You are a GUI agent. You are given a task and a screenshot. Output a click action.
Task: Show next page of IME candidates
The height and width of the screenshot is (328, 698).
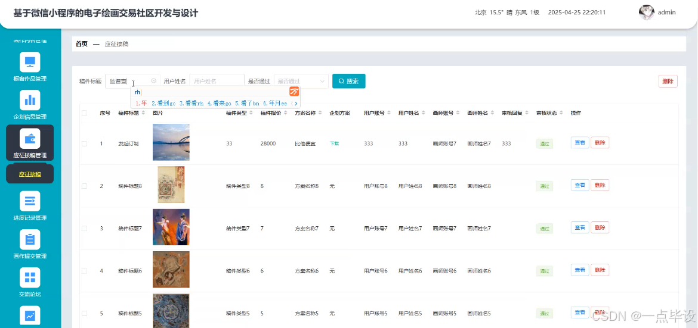[x=297, y=103]
